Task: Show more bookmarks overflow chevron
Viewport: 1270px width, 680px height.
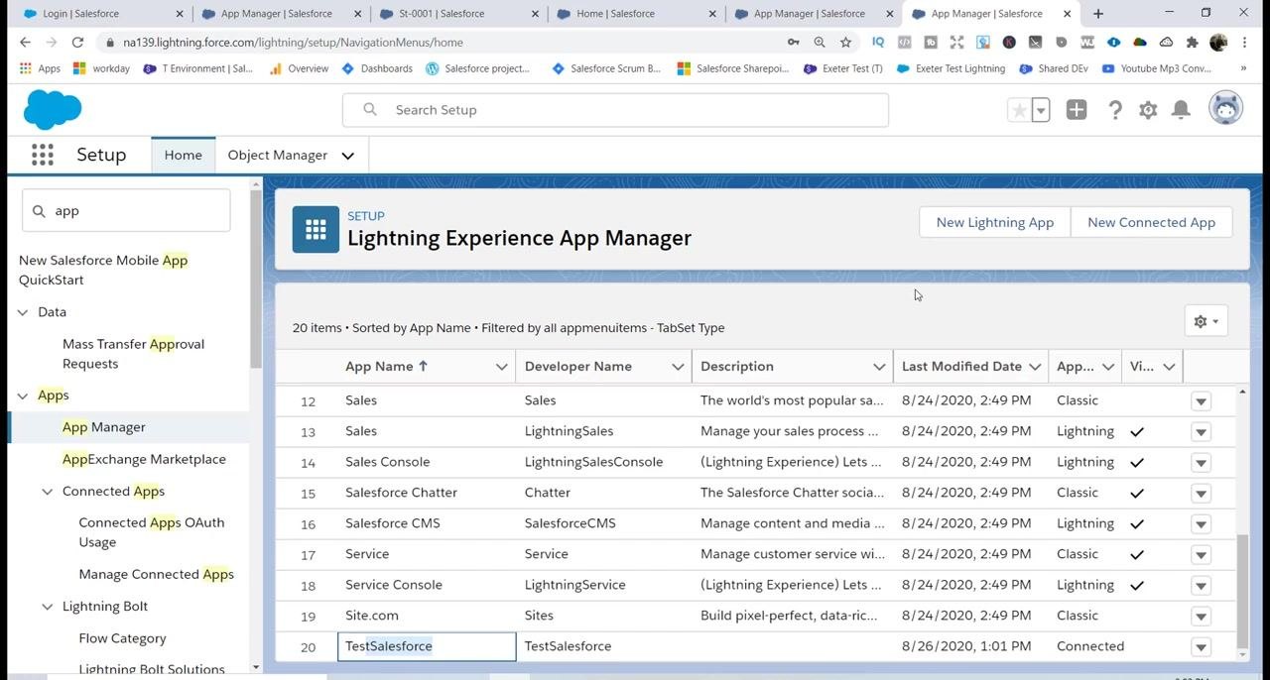Action: (x=1243, y=68)
